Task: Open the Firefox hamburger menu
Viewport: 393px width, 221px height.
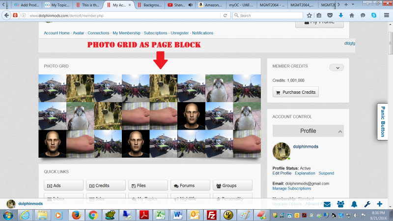Action: click(387, 16)
